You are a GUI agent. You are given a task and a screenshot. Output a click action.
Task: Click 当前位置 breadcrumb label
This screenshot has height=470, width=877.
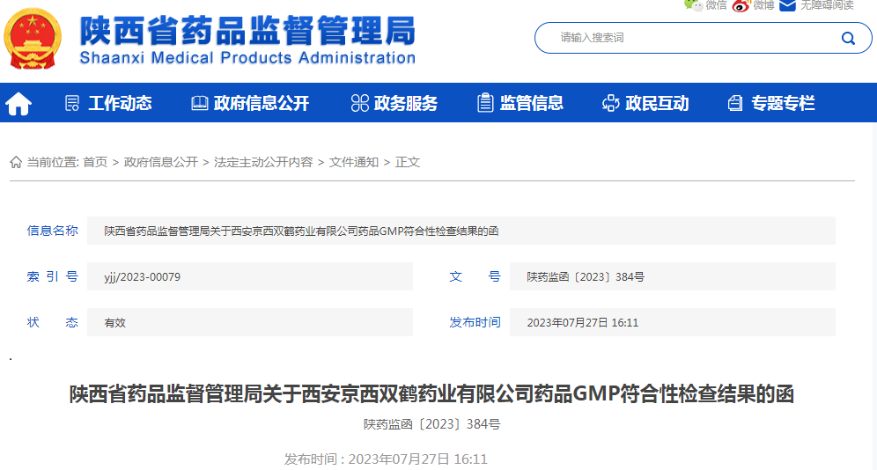click(x=53, y=162)
